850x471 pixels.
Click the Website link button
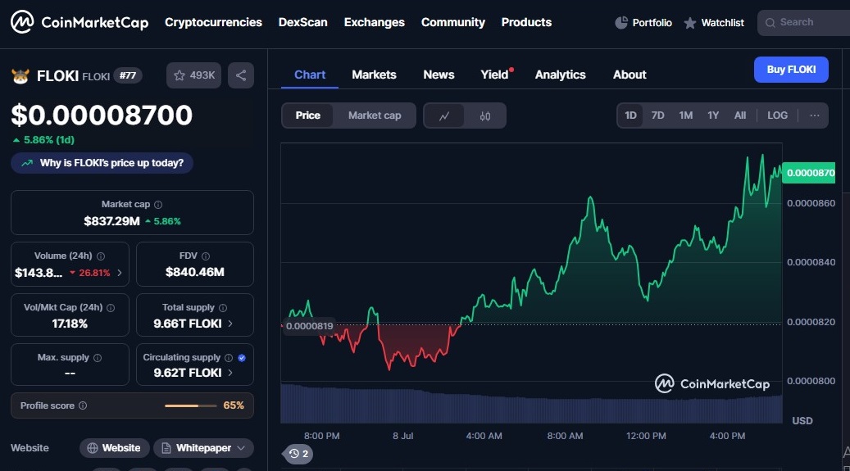[x=115, y=448]
